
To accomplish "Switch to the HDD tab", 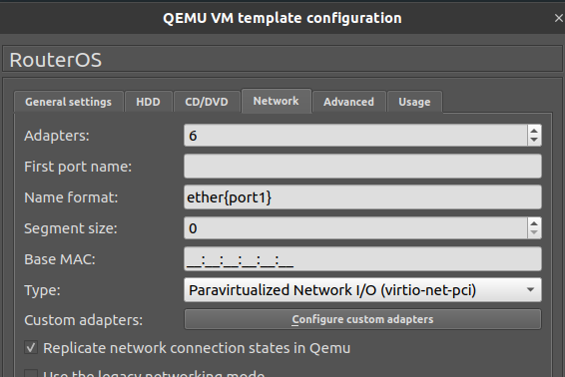I will [x=148, y=102].
